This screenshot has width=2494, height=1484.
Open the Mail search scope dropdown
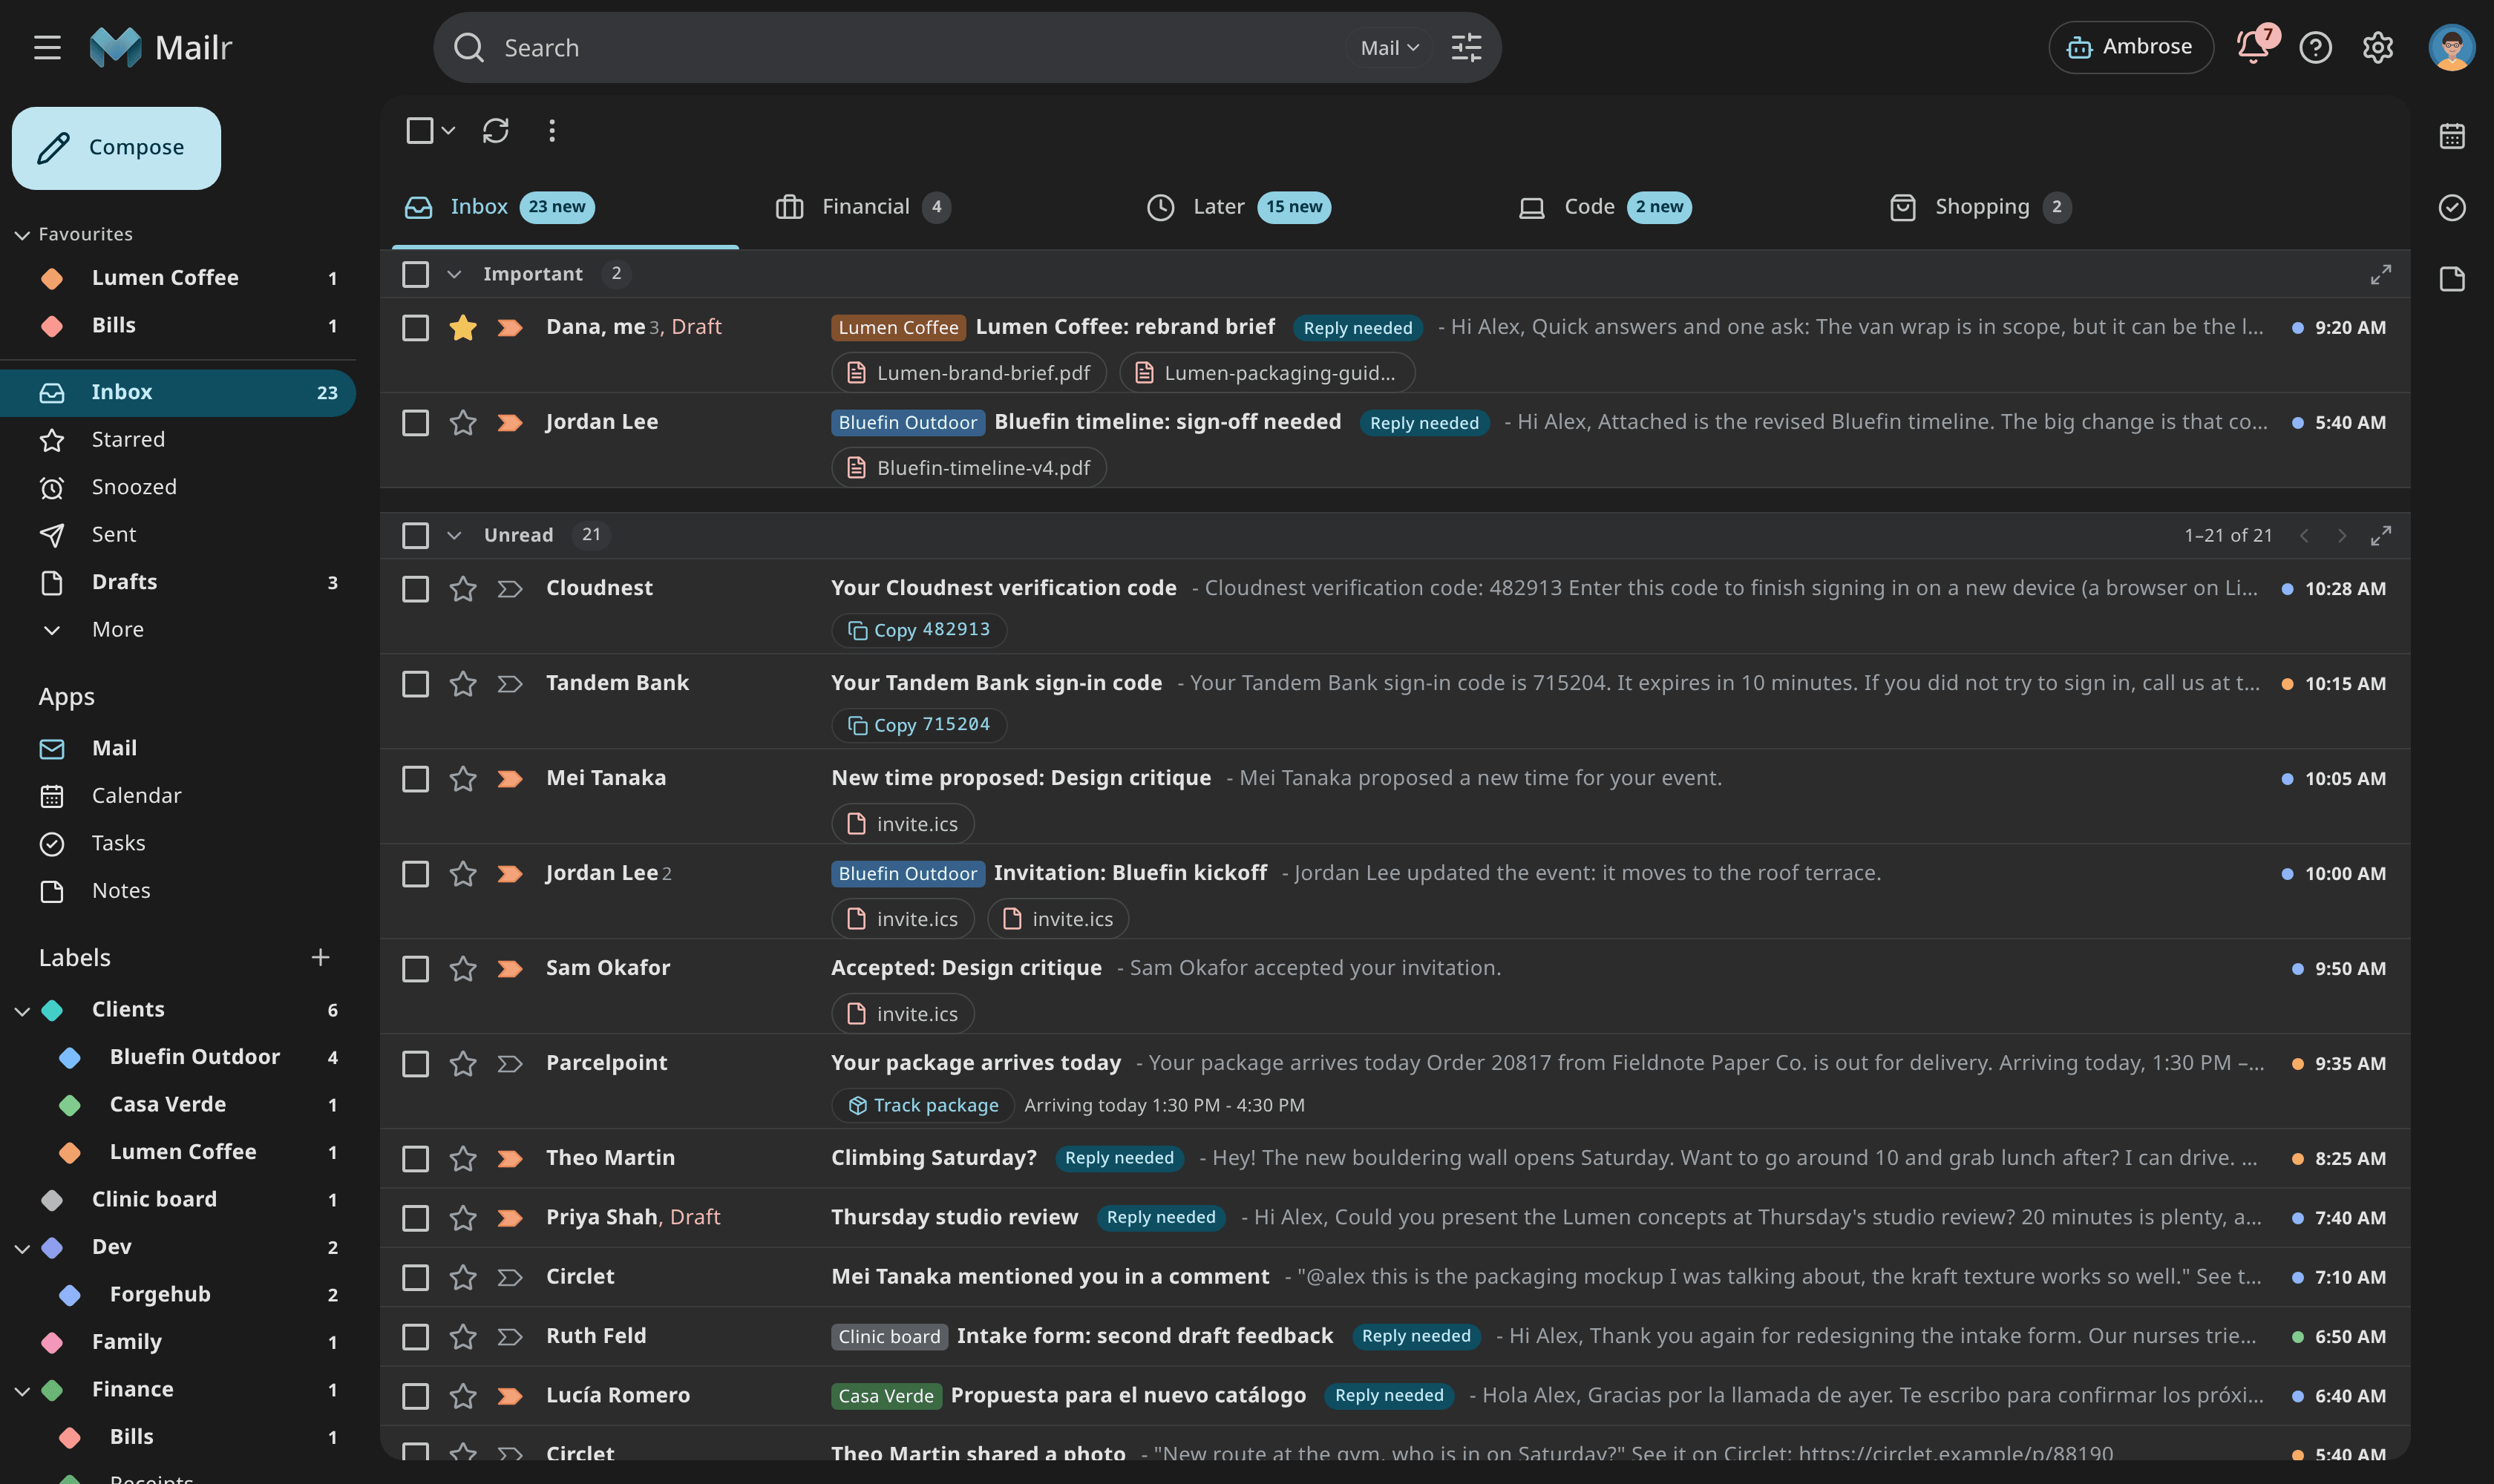[x=1390, y=47]
